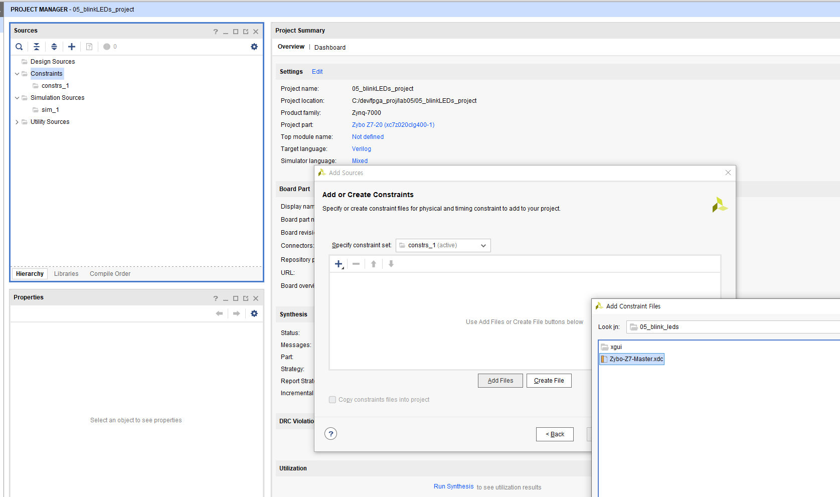Screen dimensions: 840x497
Task: Click the back arrow in Properties panel
Action: point(219,313)
